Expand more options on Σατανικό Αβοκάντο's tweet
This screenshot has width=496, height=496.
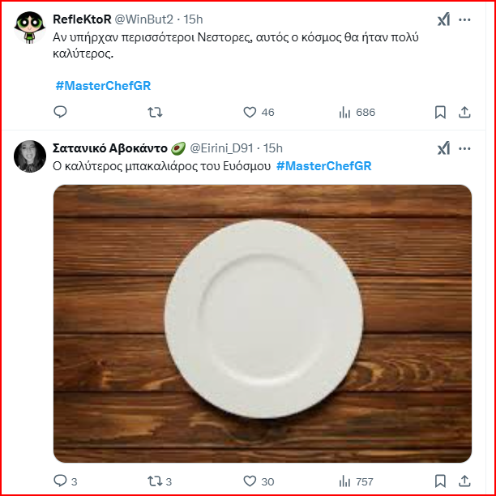[x=465, y=148]
